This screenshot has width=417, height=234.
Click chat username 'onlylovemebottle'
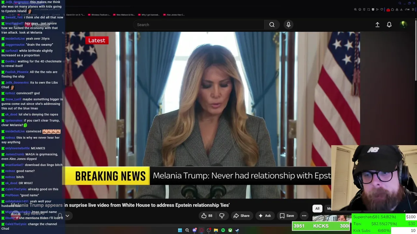point(17,148)
